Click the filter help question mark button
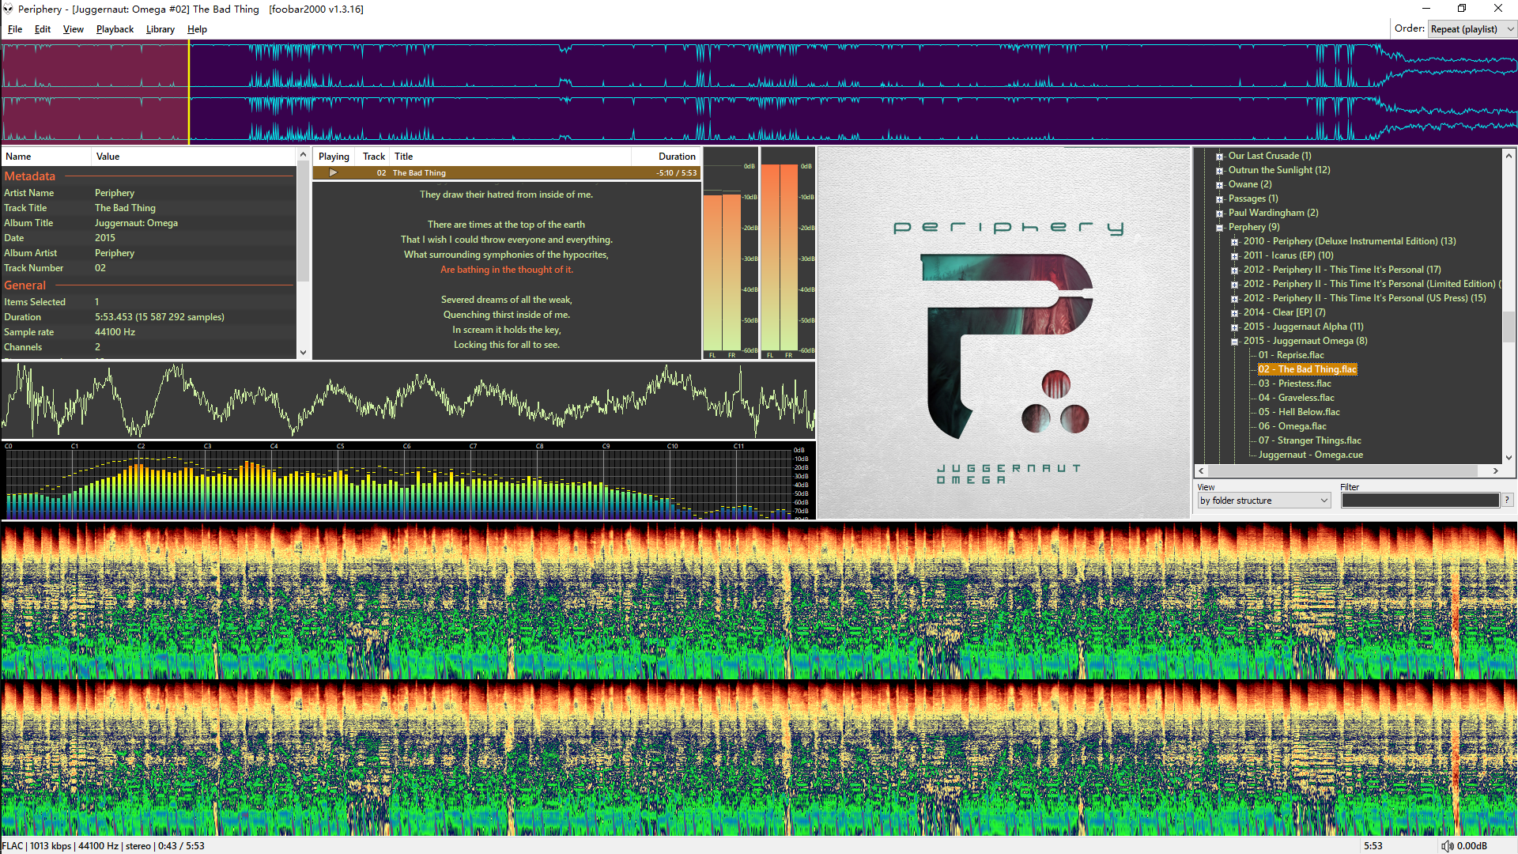The height and width of the screenshot is (854, 1518). click(1507, 500)
